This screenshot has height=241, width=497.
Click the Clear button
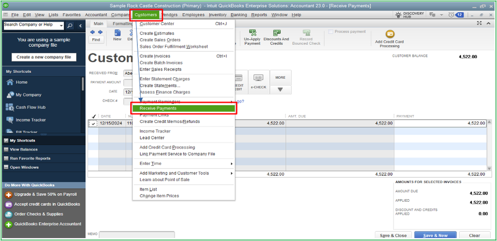click(x=474, y=236)
